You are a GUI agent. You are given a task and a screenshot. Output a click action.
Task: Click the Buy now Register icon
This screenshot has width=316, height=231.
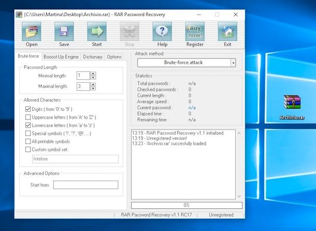pos(195,32)
